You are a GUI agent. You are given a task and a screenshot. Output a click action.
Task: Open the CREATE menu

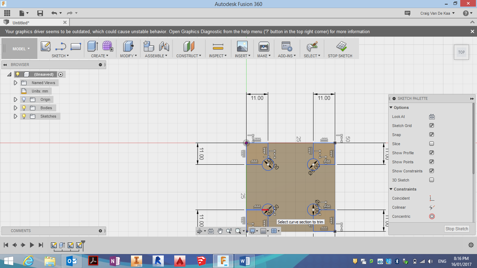click(x=100, y=56)
